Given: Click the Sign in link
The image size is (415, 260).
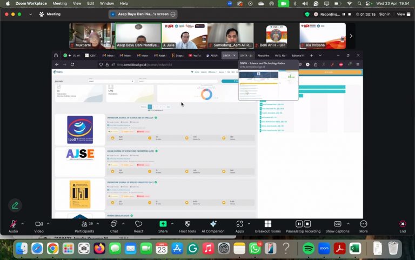Looking at the screenshot, I should pos(385,14).
